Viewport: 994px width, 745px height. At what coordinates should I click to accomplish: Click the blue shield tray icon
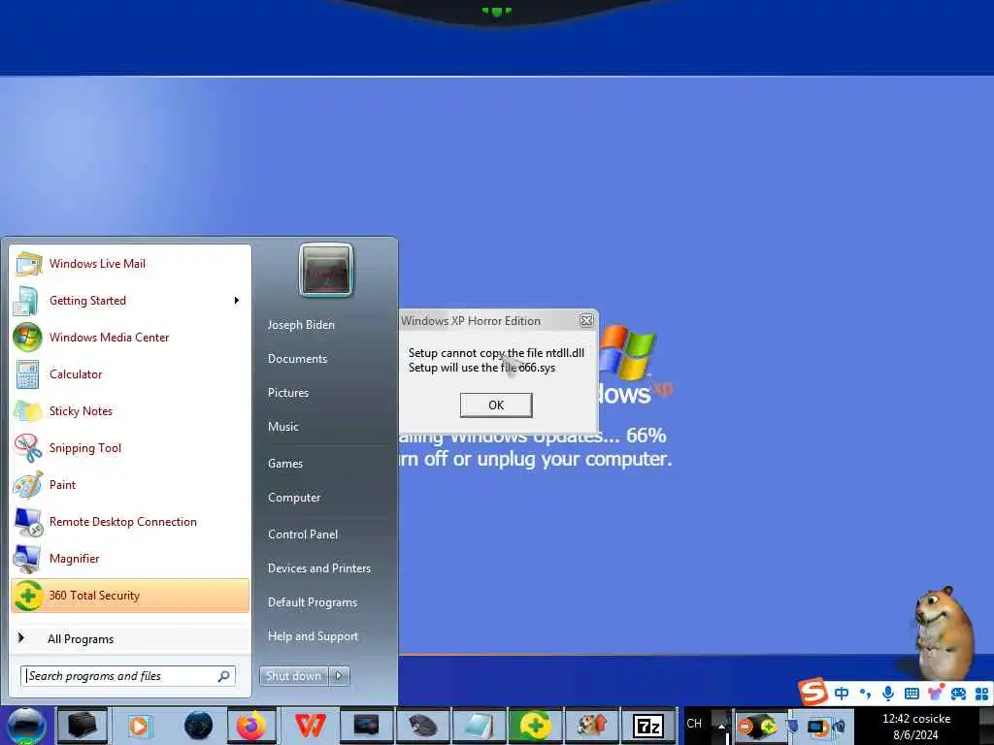click(793, 726)
